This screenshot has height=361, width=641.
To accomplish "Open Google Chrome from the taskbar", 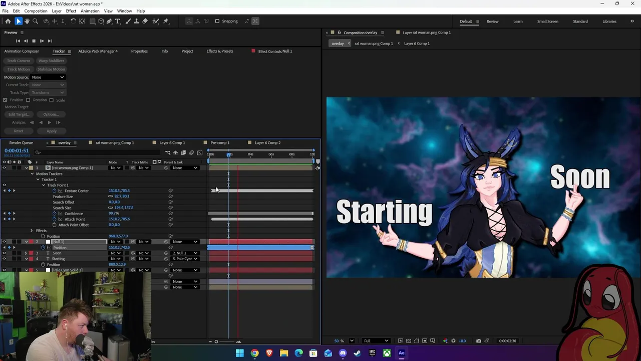I will point(254,353).
